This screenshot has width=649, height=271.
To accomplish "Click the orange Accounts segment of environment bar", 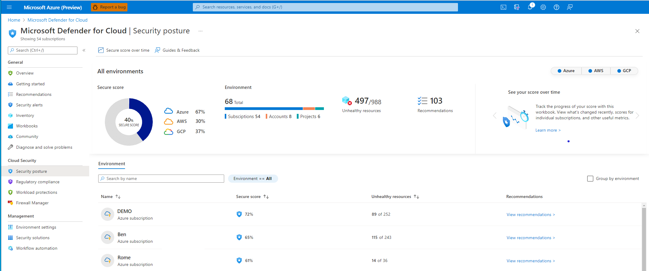I will tap(309, 108).
